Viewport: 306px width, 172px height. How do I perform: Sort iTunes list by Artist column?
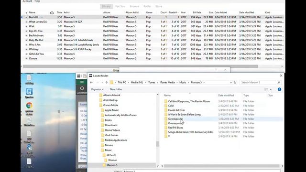tap(67, 12)
